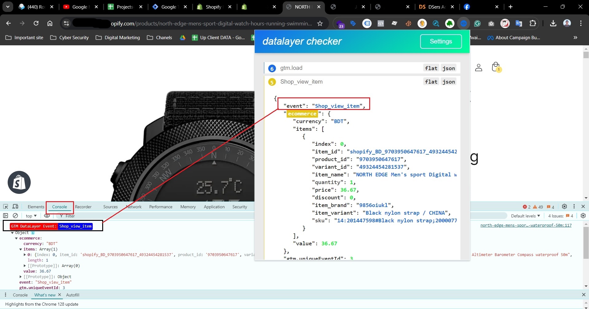Switch to the Network tab

pos(134,207)
